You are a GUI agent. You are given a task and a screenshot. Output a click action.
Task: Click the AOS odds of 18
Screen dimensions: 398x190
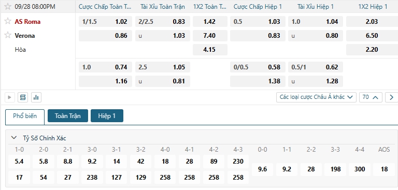coord(384,169)
